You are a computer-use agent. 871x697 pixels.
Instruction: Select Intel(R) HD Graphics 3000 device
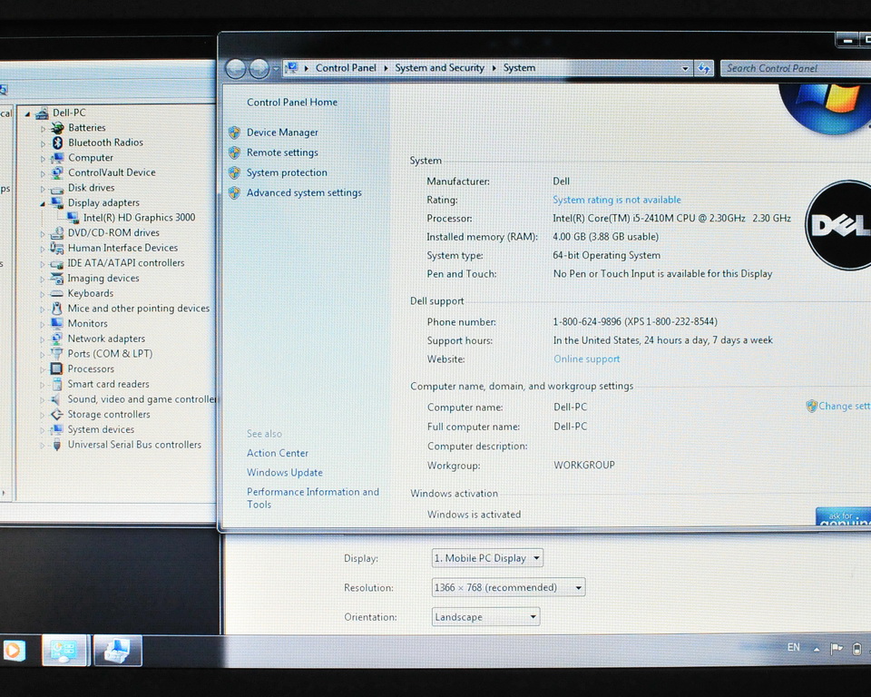[139, 218]
